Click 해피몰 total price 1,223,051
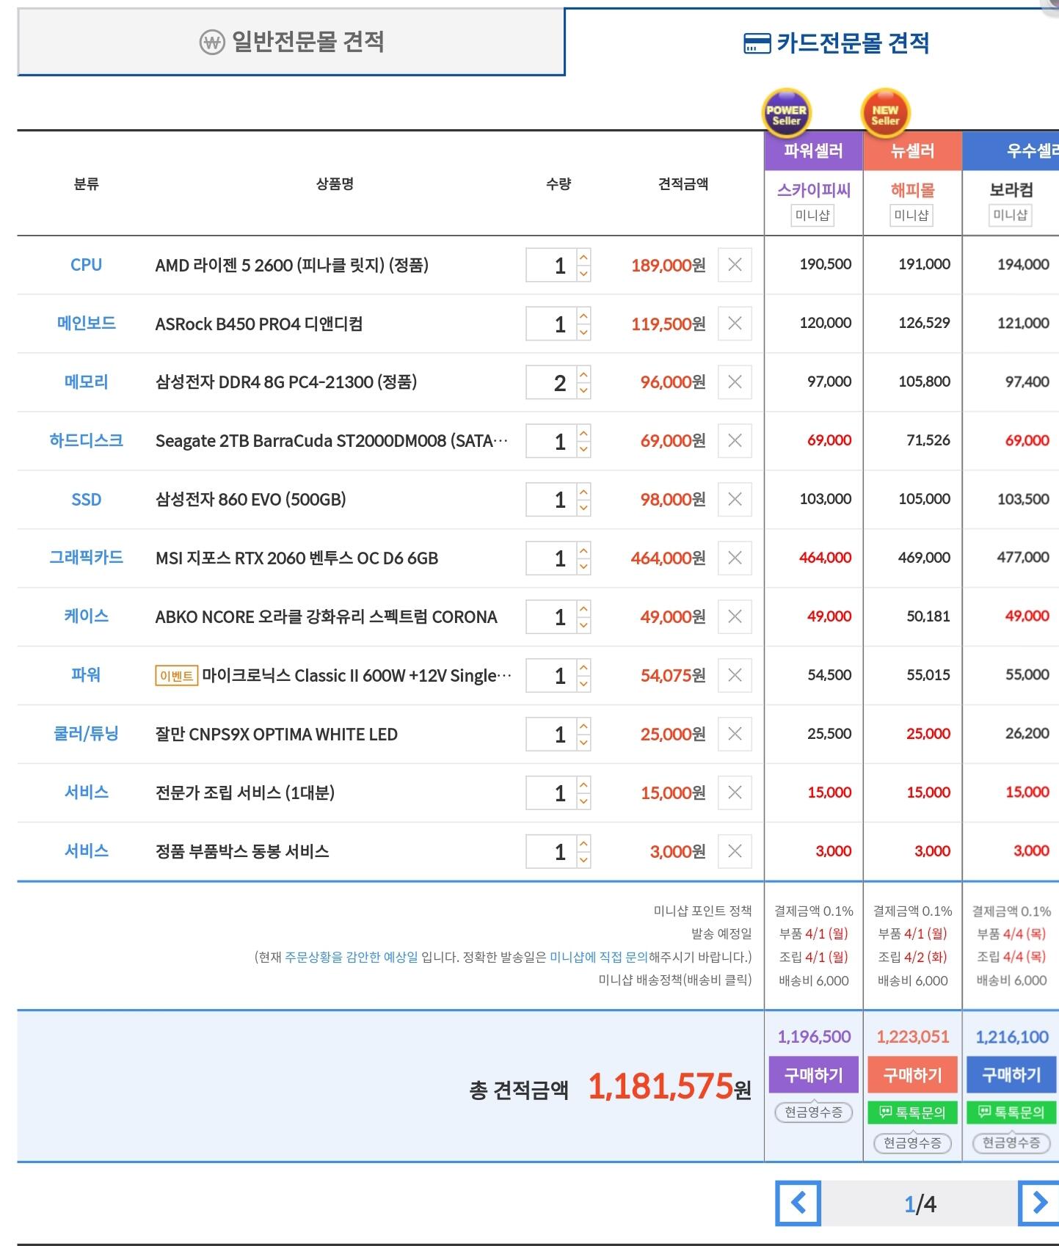 [913, 1037]
